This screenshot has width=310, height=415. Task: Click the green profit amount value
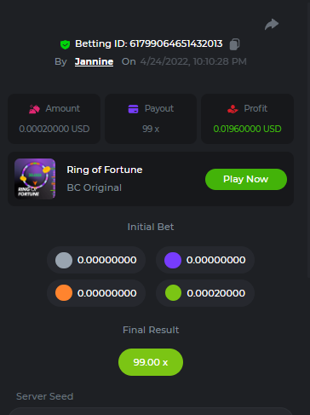point(247,129)
